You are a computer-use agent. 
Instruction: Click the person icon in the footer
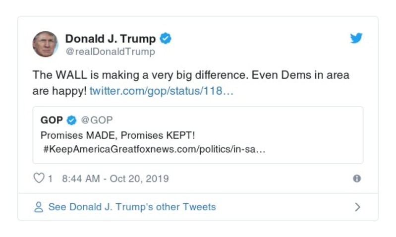coord(39,207)
